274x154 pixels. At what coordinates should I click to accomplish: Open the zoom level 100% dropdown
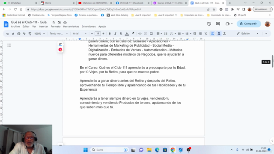pos(39,33)
